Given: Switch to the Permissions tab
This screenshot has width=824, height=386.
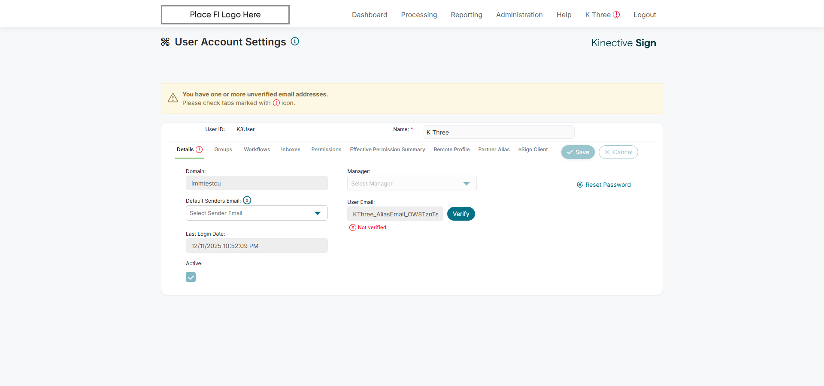Looking at the screenshot, I should click(x=326, y=150).
